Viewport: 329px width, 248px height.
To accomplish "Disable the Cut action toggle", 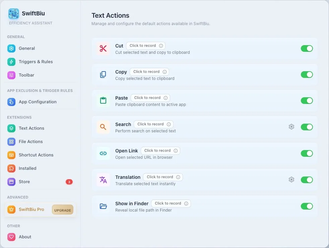I will [x=307, y=48].
